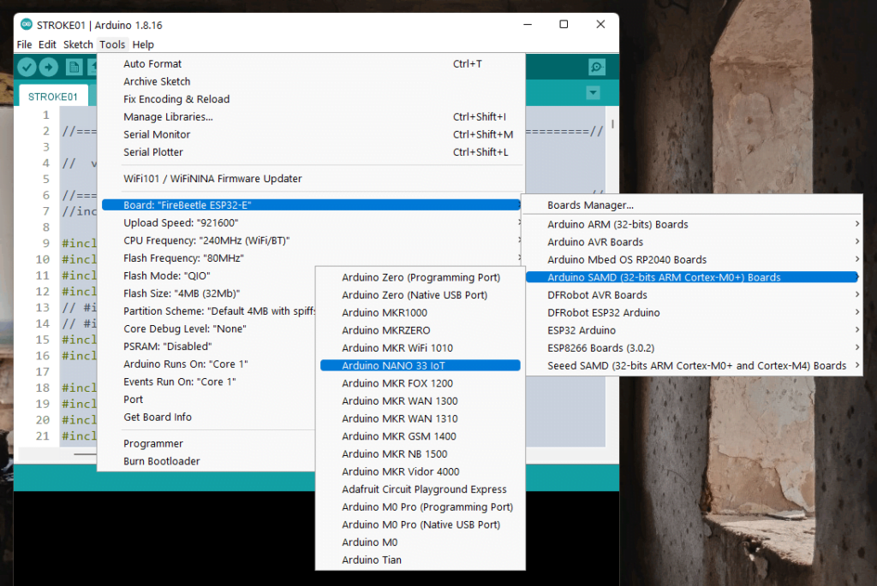This screenshot has width=877, height=586.
Task: Expand the CPU Frequency: "240MHz (WiFi/BT)" submenu
Action: coord(312,240)
